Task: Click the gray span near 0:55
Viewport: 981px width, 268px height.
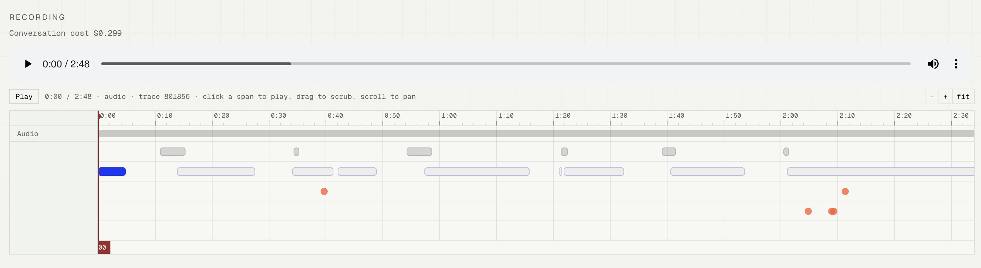Action: pos(419,152)
